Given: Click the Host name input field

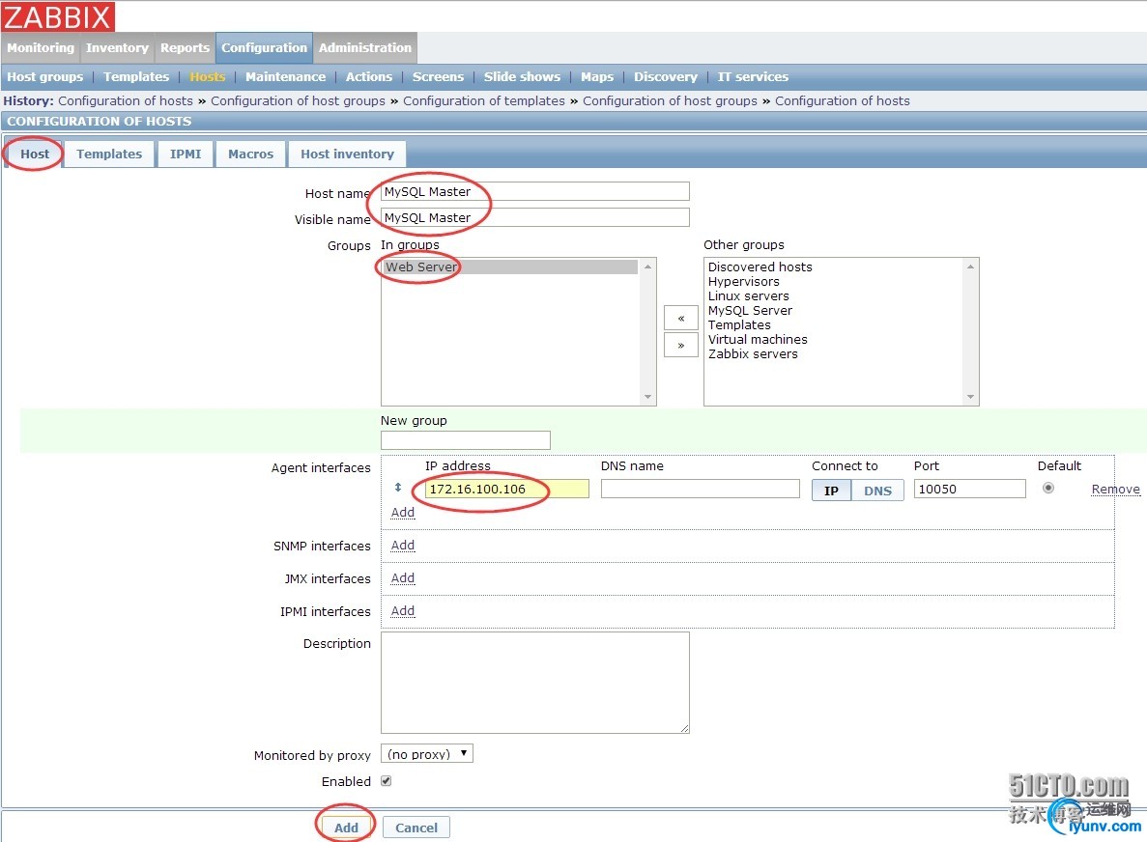Looking at the screenshot, I should coord(534,191).
